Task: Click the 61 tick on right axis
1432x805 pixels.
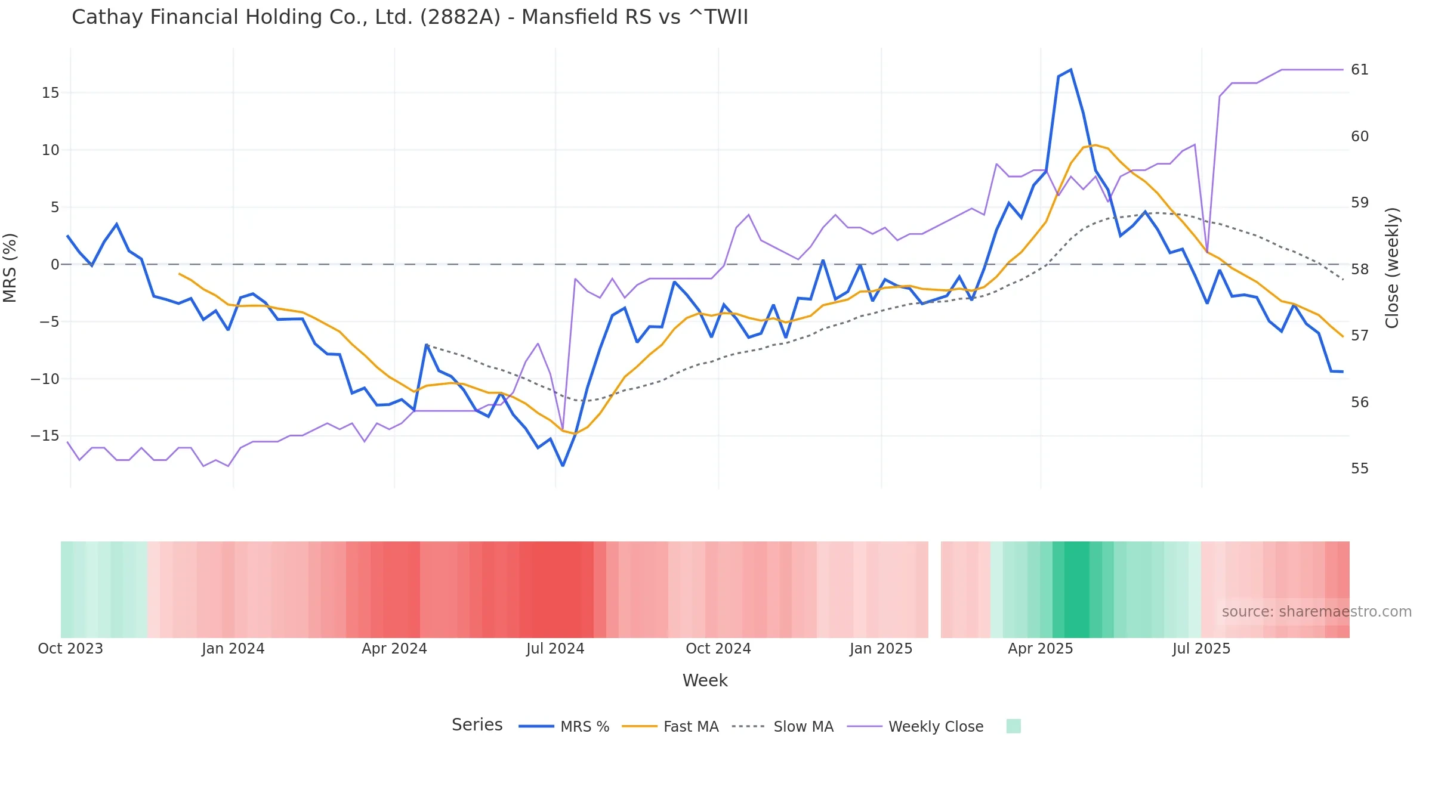Action: pos(1360,70)
